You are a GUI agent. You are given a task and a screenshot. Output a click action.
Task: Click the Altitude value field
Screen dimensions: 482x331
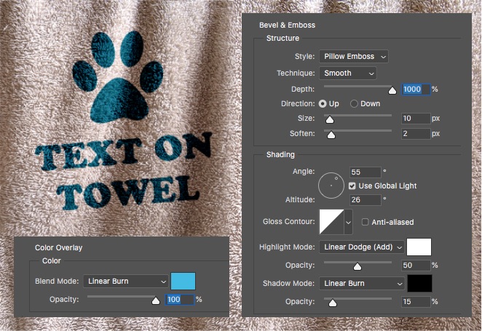click(x=366, y=199)
